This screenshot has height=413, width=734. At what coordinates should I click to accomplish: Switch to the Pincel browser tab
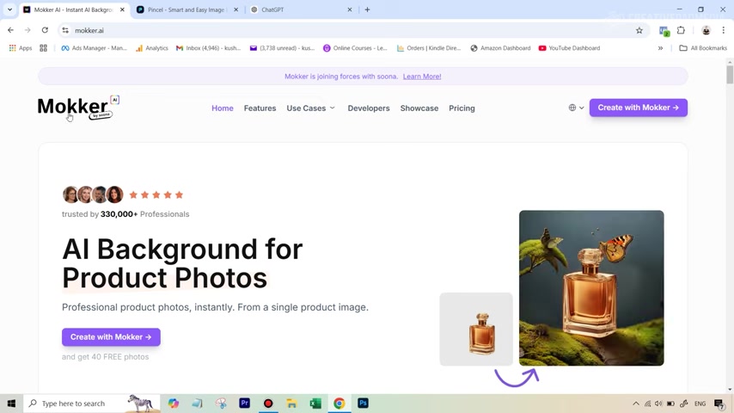click(x=187, y=9)
